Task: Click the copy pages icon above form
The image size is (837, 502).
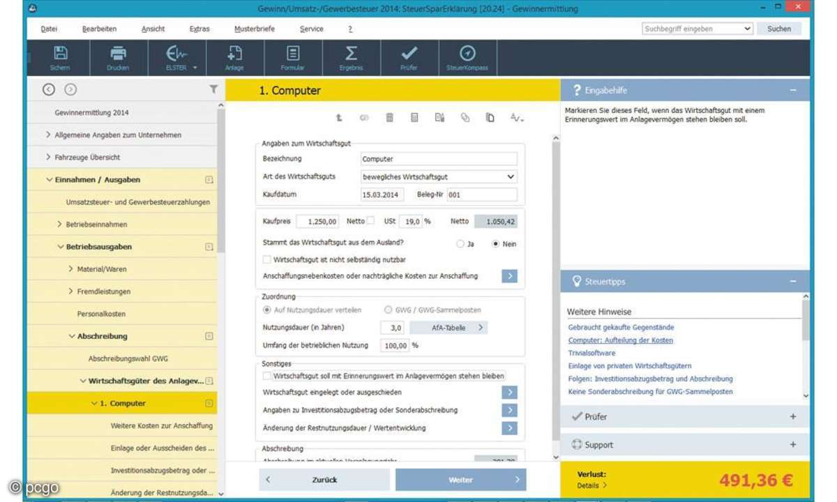Action: (x=490, y=118)
